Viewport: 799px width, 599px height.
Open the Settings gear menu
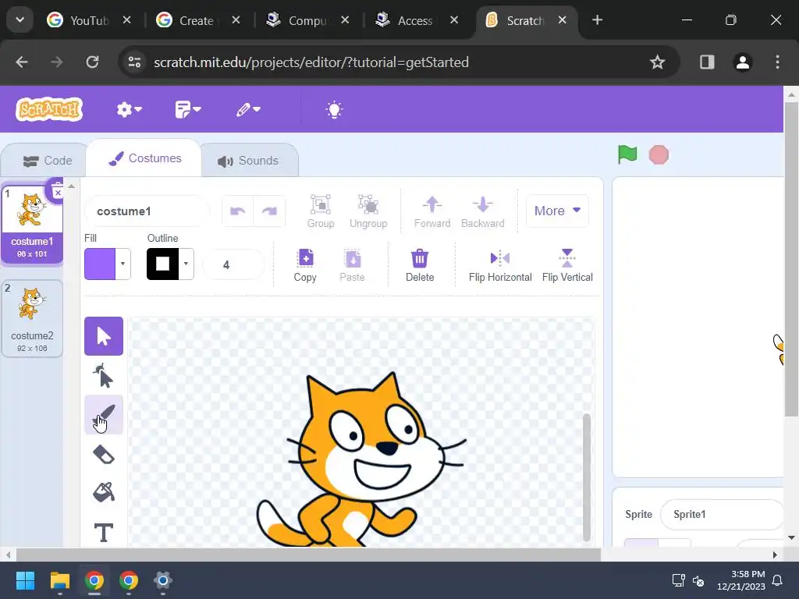point(129,109)
